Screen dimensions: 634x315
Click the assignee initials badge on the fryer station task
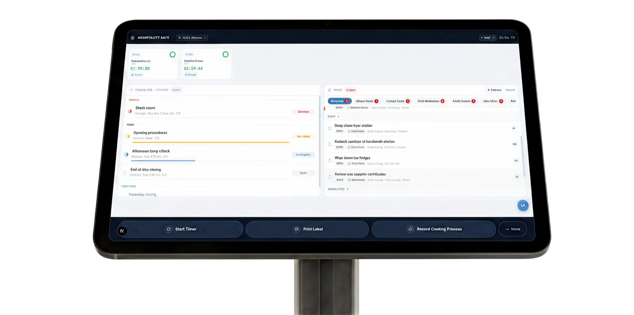tap(514, 128)
